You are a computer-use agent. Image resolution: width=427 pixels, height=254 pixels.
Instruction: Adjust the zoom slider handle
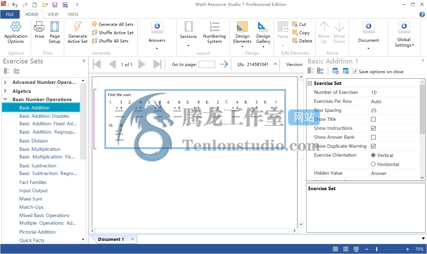tap(377, 249)
